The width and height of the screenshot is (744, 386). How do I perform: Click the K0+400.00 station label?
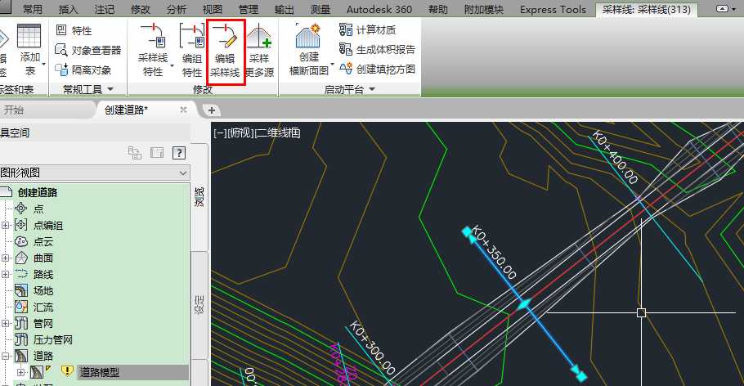[x=616, y=158]
